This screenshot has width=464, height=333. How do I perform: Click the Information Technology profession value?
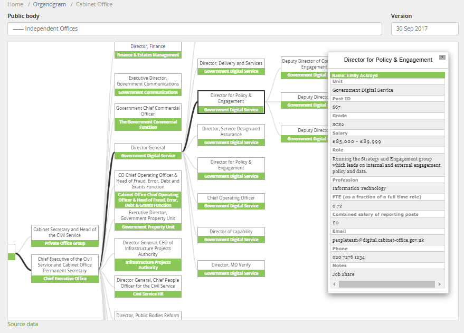tap(359, 188)
